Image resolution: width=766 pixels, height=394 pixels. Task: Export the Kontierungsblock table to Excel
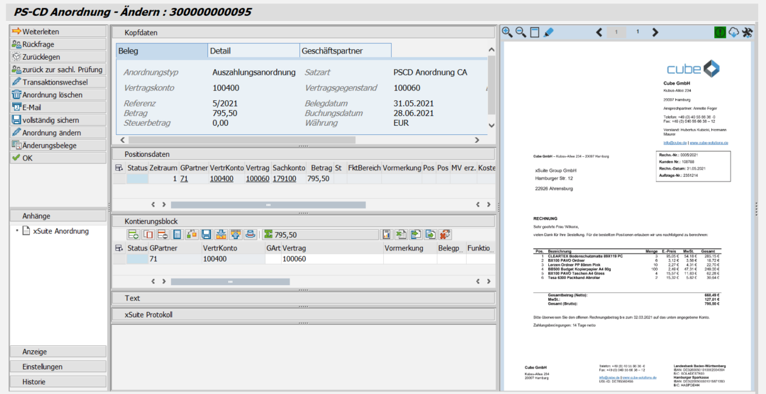point(400,234)
